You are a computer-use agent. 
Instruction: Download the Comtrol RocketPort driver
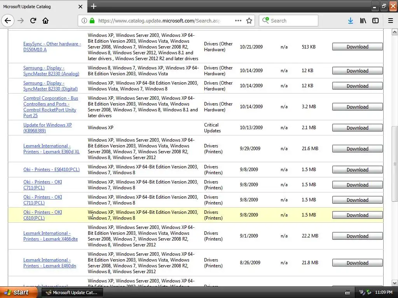[358, 107]
